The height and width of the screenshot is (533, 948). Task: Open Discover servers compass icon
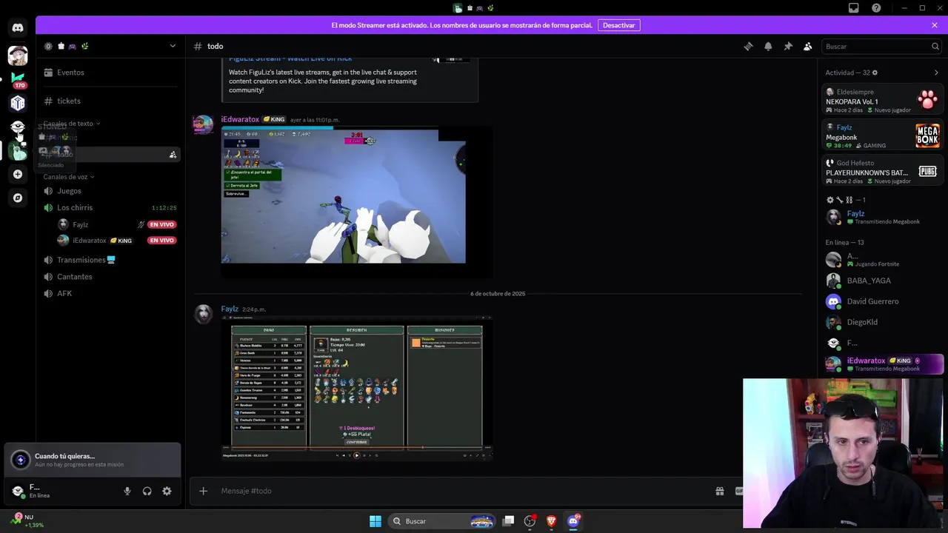pos(18,198)
